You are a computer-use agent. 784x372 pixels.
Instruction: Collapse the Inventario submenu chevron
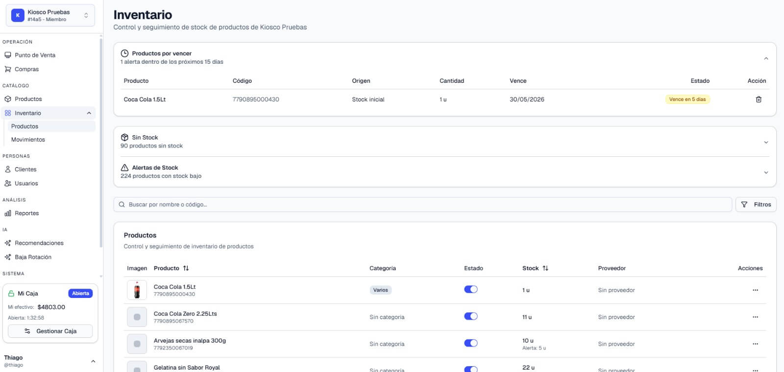pyautogui.click(x=89, y=113)
